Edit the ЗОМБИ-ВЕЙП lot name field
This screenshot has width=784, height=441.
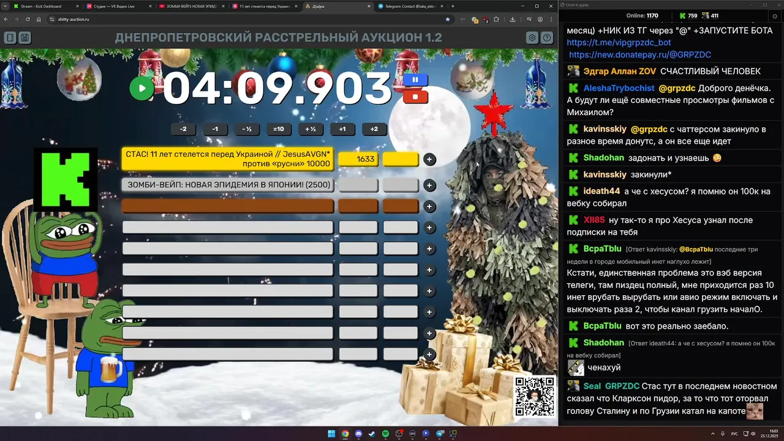coord(228,185)
